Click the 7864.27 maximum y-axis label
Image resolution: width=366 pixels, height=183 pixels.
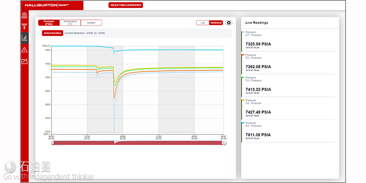pyautogui.click(x=46, y=46)
